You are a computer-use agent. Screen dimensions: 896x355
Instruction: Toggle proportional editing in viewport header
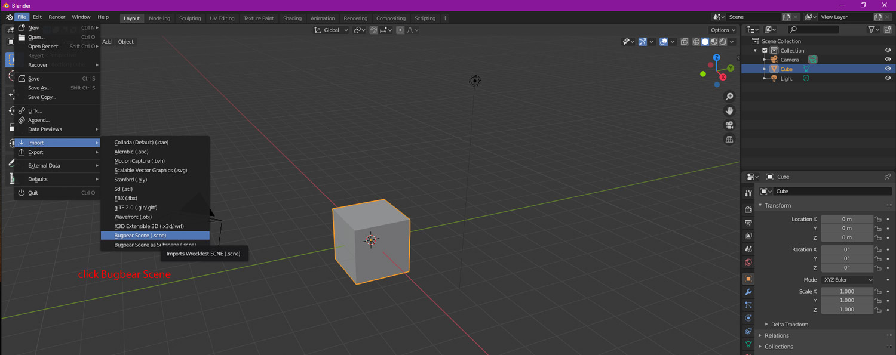400,30
